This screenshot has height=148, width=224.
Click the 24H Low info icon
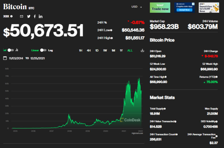pos(111,30)
